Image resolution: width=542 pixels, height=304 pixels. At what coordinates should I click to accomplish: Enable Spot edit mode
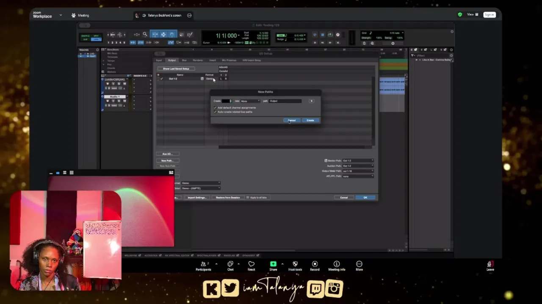[x=96, y=35]
